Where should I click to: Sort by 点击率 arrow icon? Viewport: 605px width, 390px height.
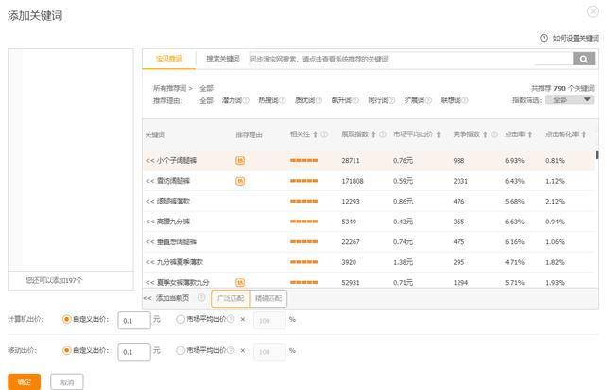[x=530, y=134]
